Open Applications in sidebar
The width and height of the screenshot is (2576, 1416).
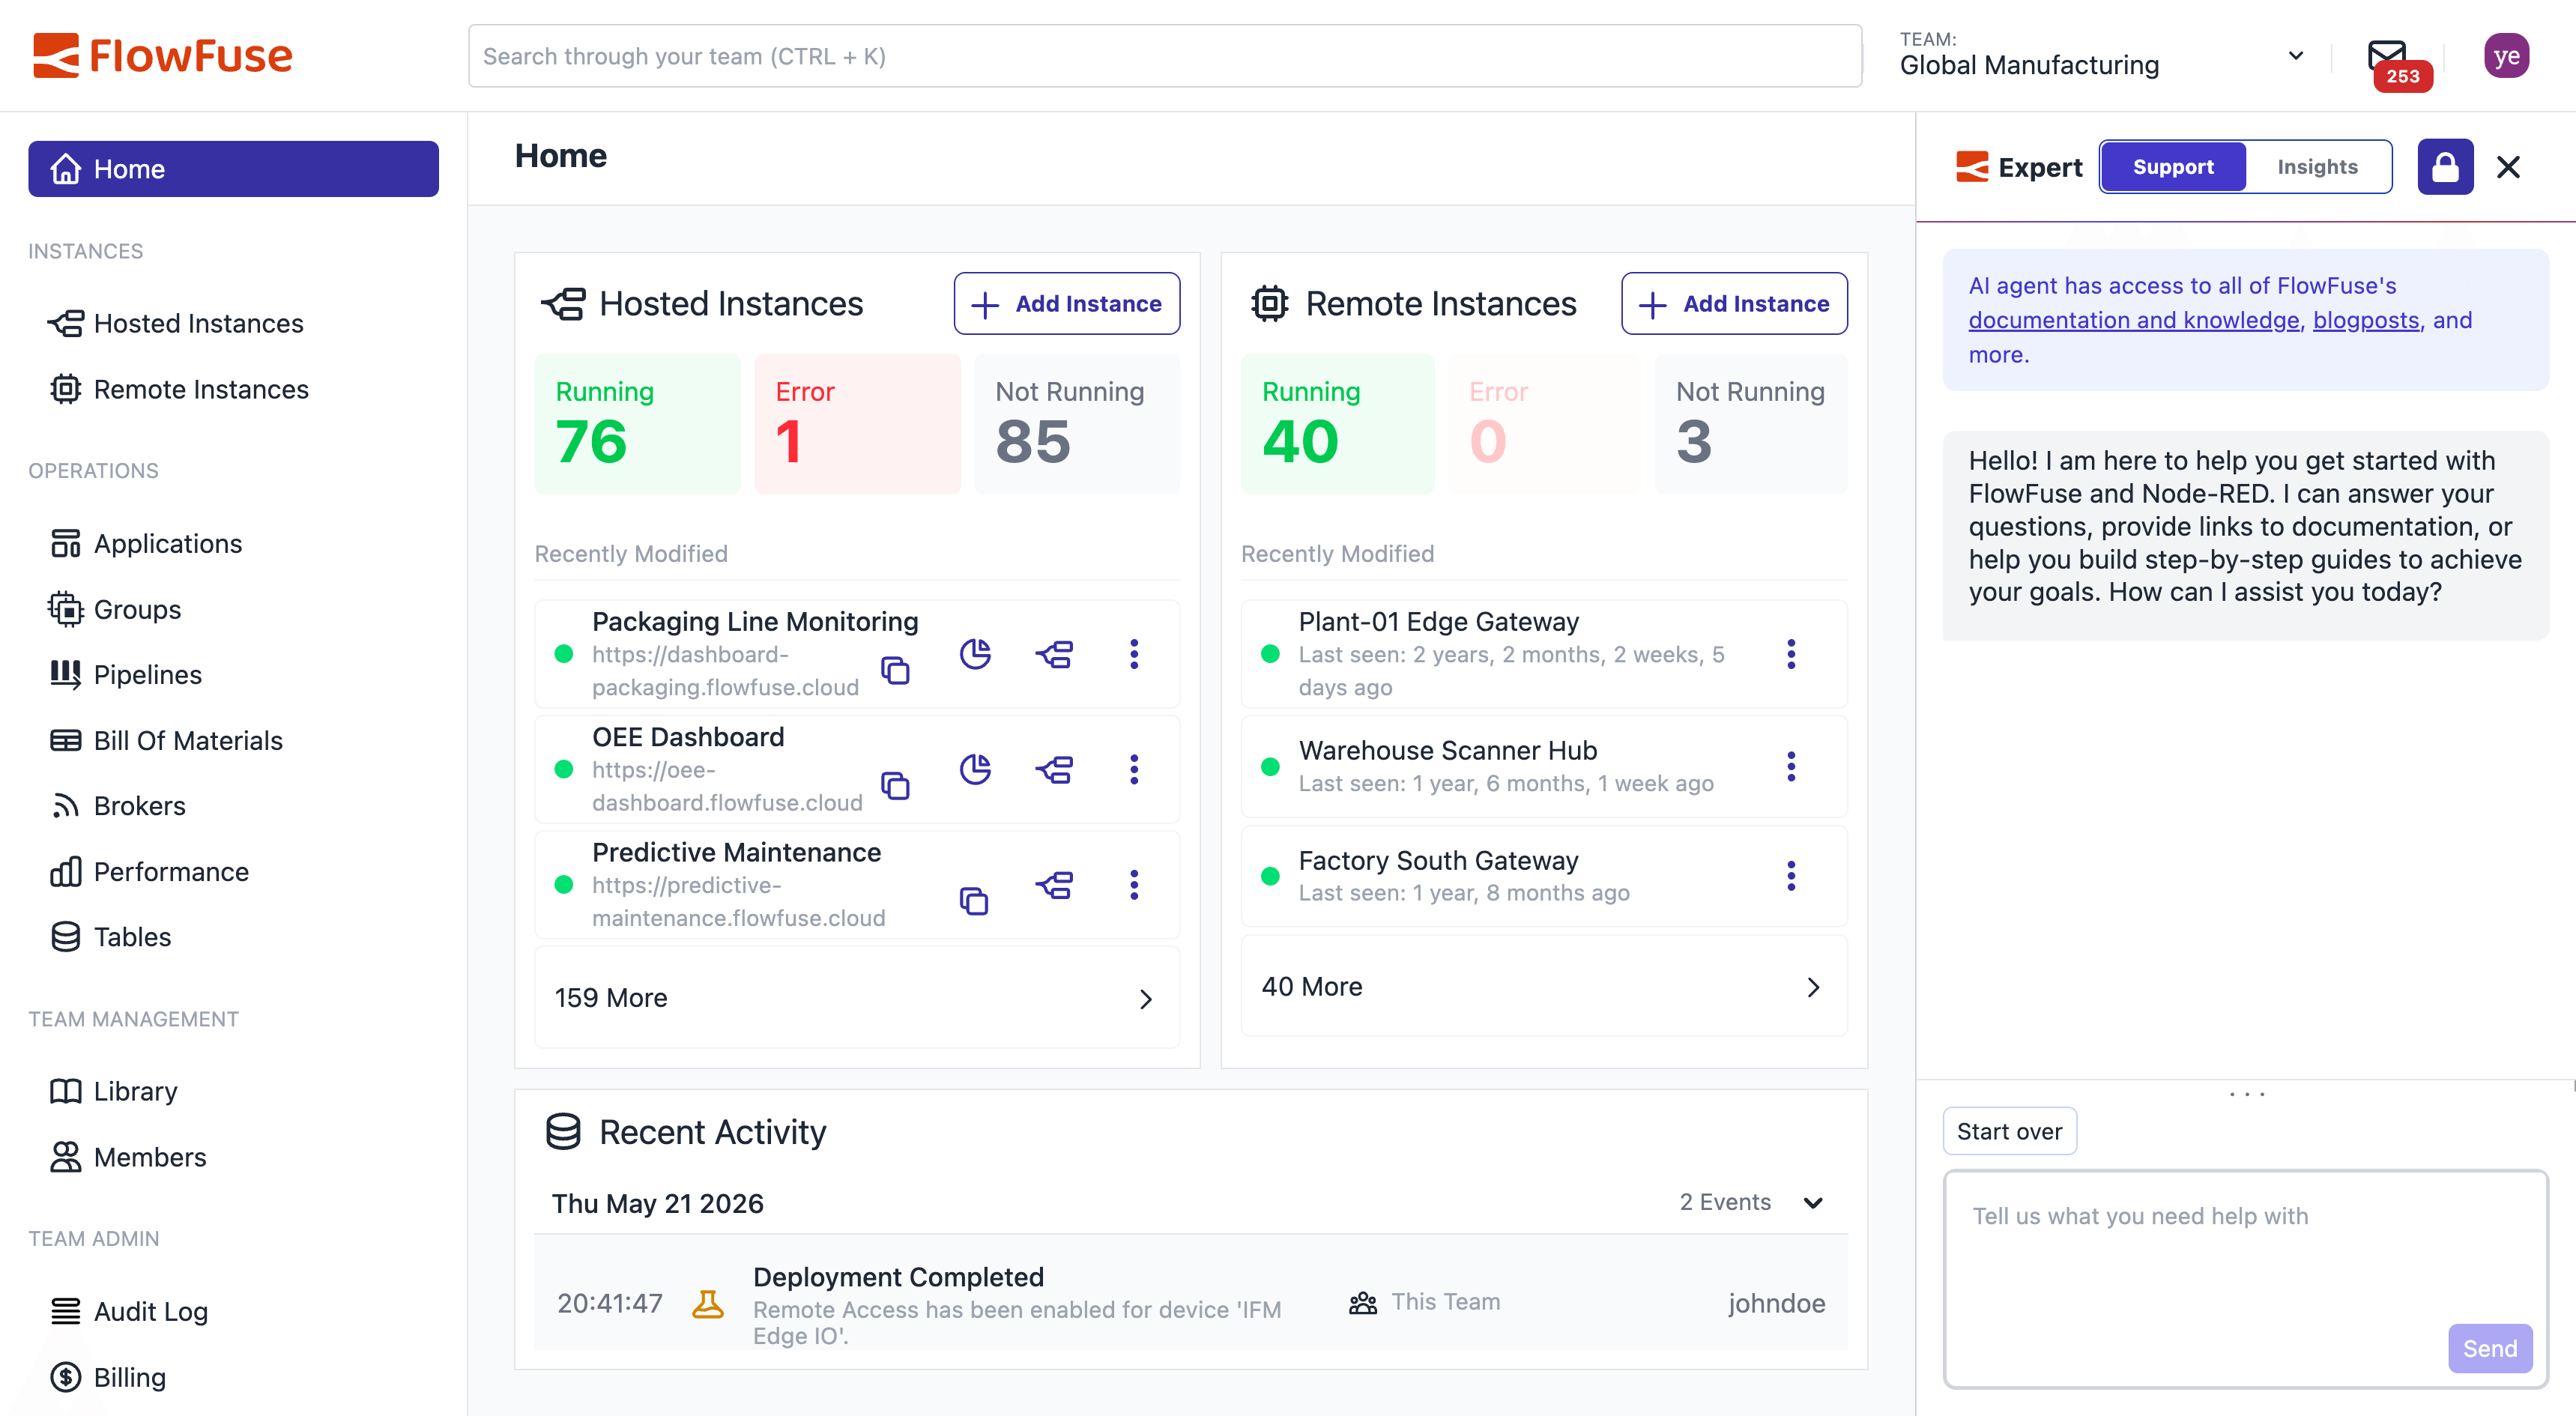click(233, 544)
